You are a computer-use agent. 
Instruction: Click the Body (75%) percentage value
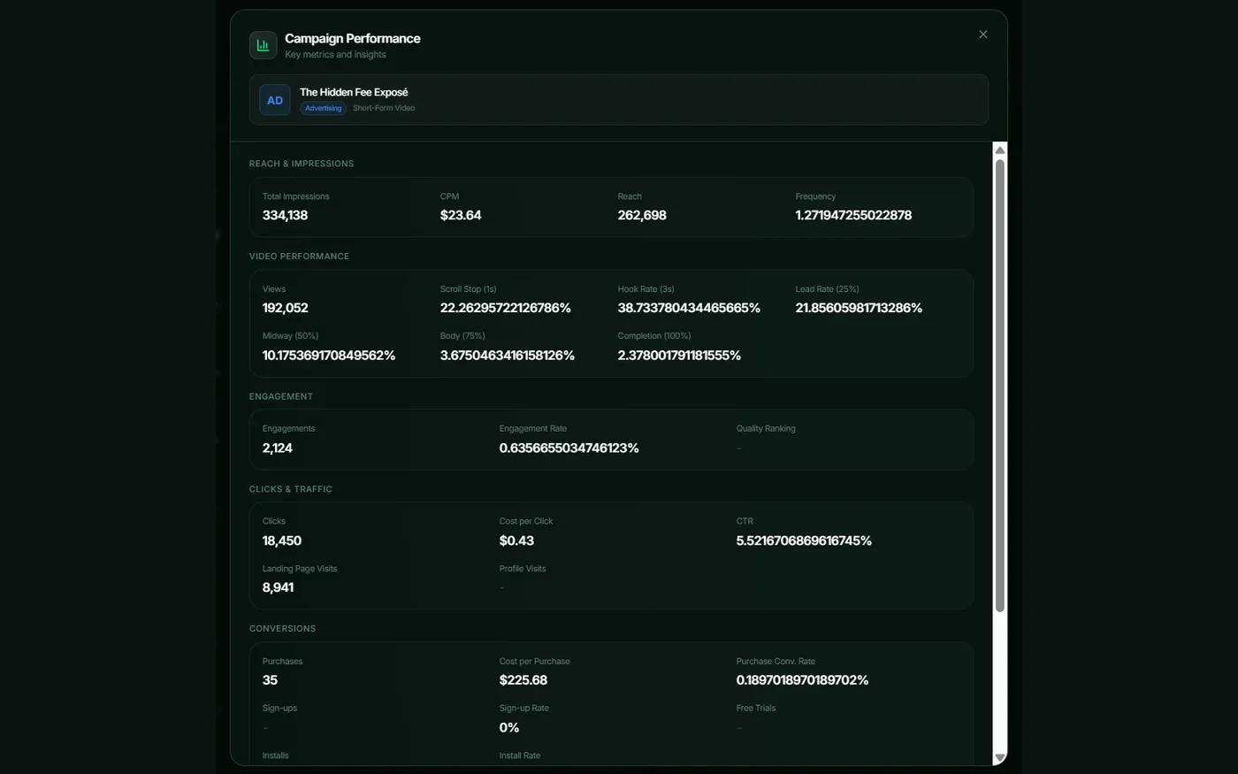pos(508,356)
